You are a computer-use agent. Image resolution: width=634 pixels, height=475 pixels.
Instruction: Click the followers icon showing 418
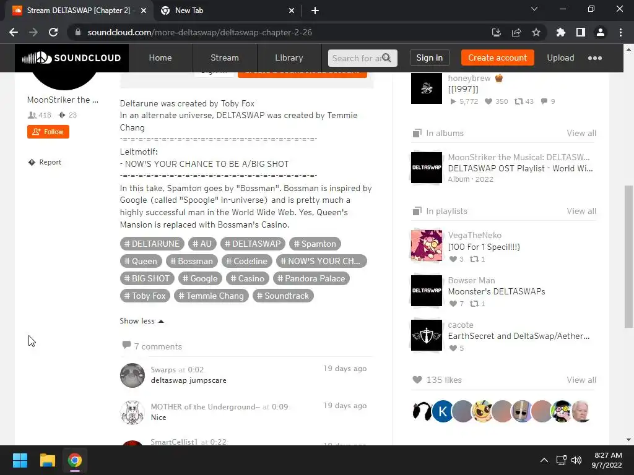pyautogui.click(x=32, y=115)
